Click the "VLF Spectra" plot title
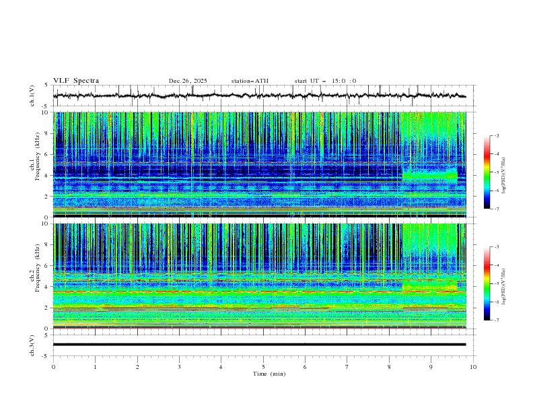 [x=76, y=81]
